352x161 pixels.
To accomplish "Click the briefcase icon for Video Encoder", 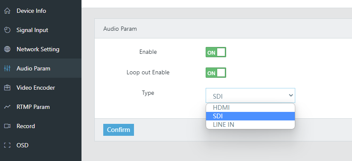I will [x=7, y=88].
